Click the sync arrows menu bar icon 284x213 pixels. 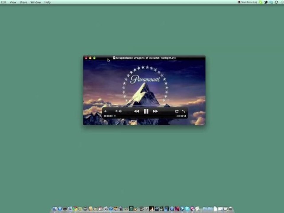pos(276,2)
